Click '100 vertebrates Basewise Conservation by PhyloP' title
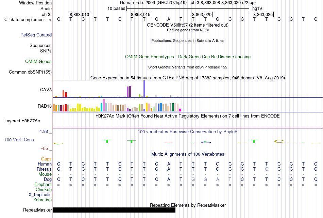 [187, 132]
